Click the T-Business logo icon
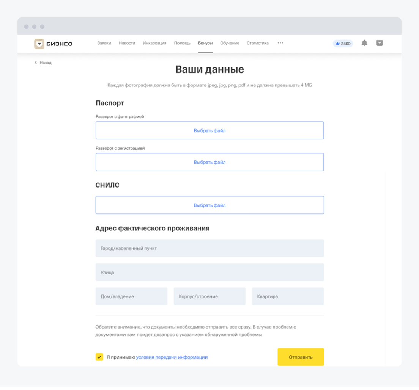This screenshot has width=419, height=390. click(39, 44)
